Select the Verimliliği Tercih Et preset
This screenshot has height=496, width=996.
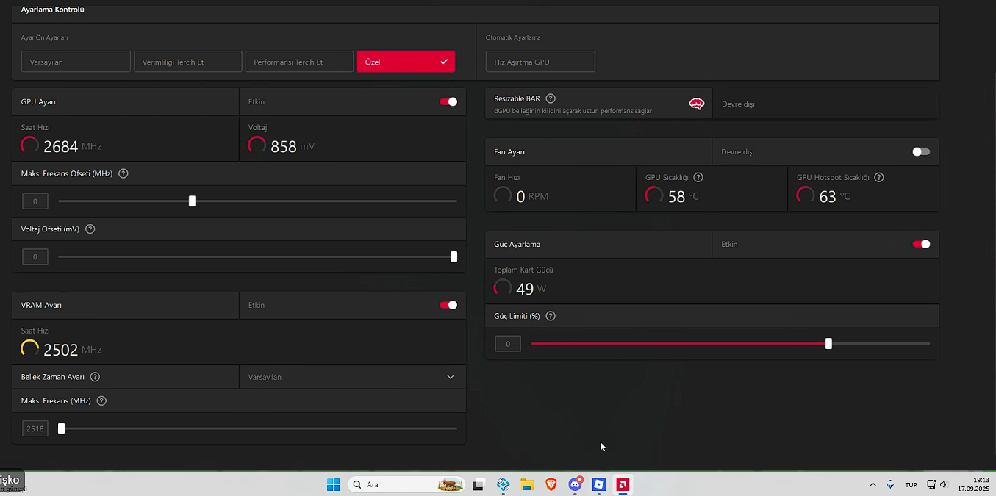click(x=188, y=62)
